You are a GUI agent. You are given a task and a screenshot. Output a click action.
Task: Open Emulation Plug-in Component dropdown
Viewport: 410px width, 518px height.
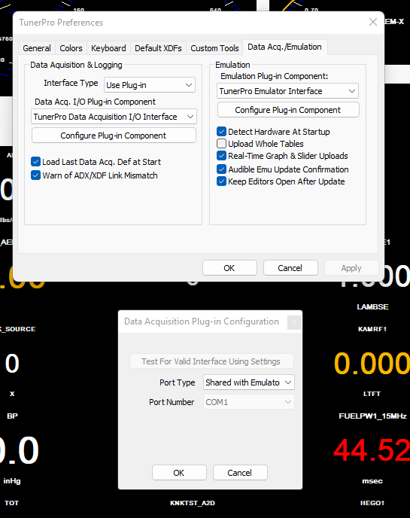tap(287, 91)
